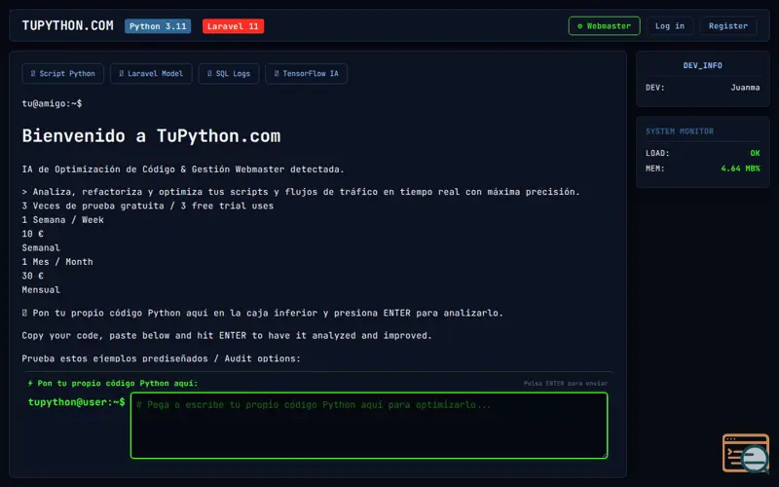Screen dimensions: 779x487
Task: Click the 'Prueba estos ejemplos prediseñados' line
Action: point(161,358)
